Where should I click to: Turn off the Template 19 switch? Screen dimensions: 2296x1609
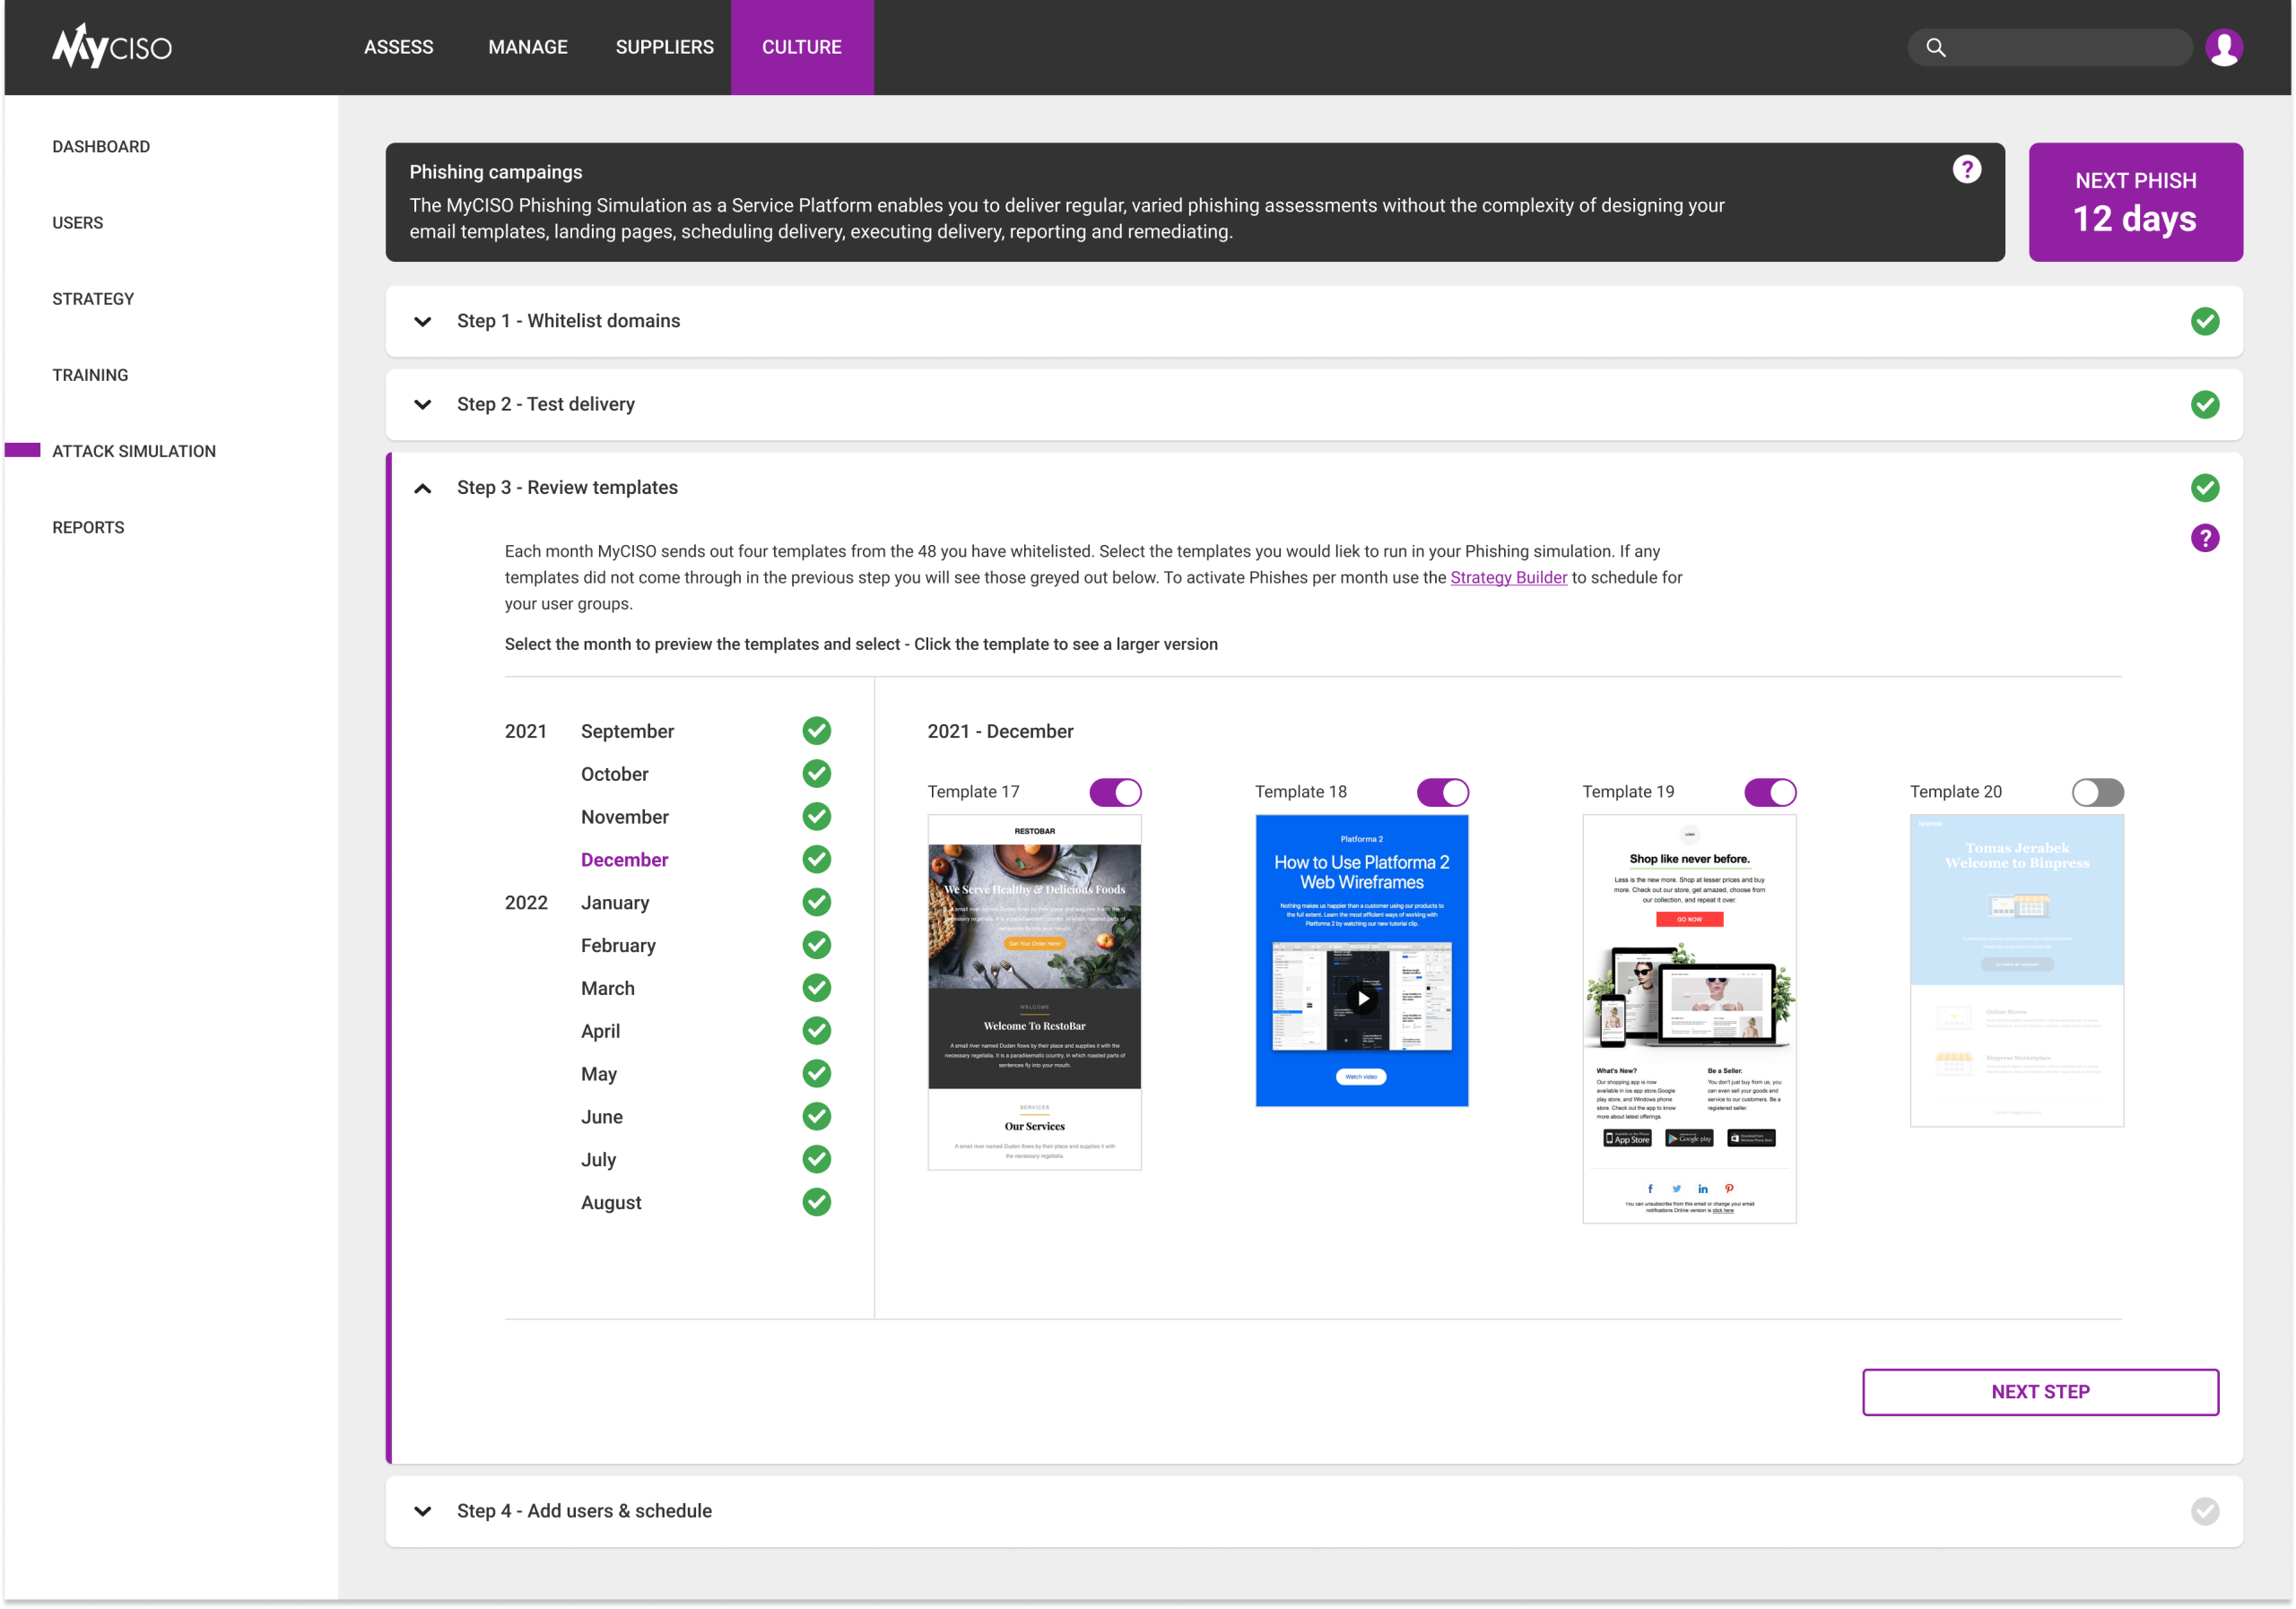tap(1770, 792)
